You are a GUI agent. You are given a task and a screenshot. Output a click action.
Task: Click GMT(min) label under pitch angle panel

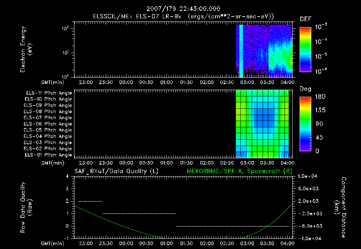(53, 163)
